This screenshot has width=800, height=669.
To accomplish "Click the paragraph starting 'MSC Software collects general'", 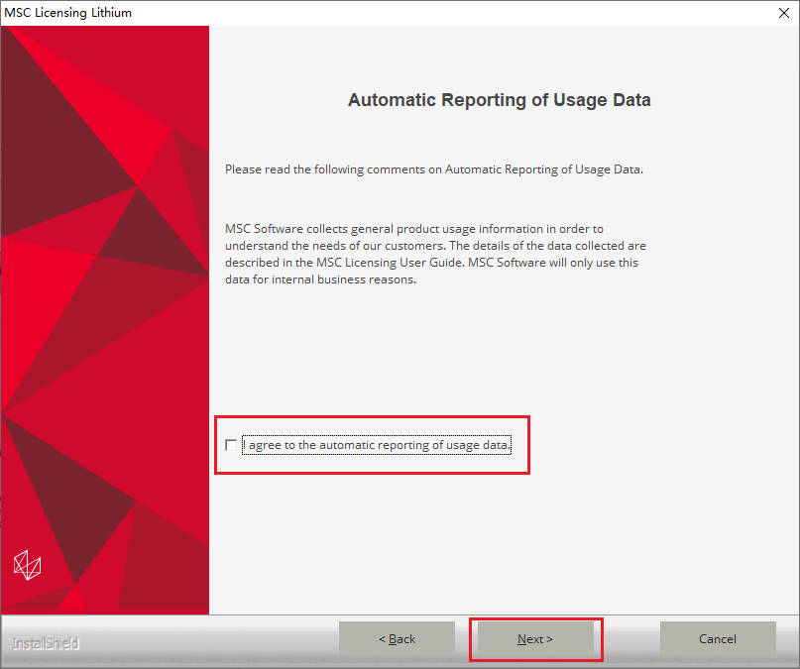I will pyautogui.click(x=435, y=254).
